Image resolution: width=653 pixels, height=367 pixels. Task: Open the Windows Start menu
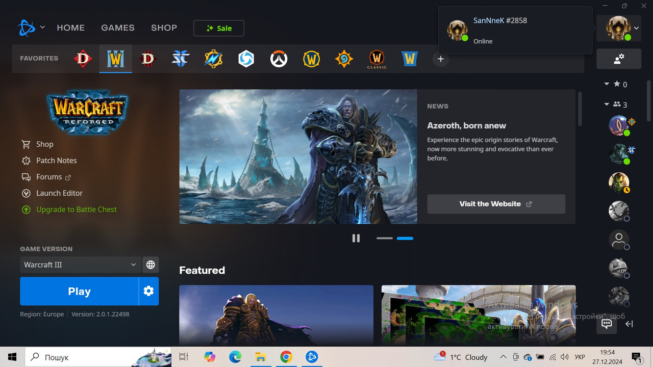tap(12, 357)
